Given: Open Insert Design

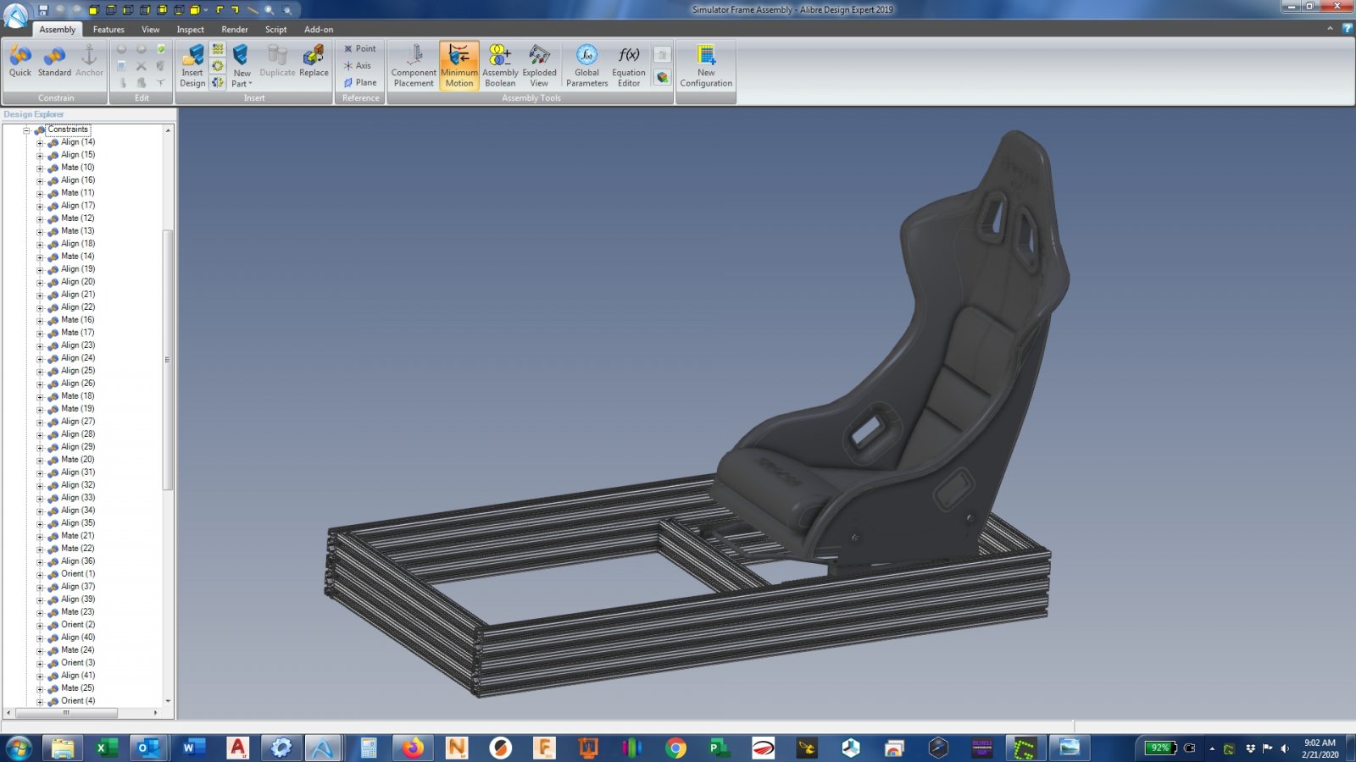Looking at the screenshot, I should [x=192, y=66].
